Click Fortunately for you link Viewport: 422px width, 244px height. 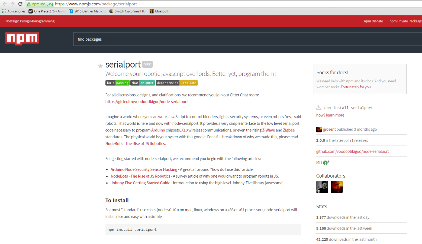click(357, 87)
